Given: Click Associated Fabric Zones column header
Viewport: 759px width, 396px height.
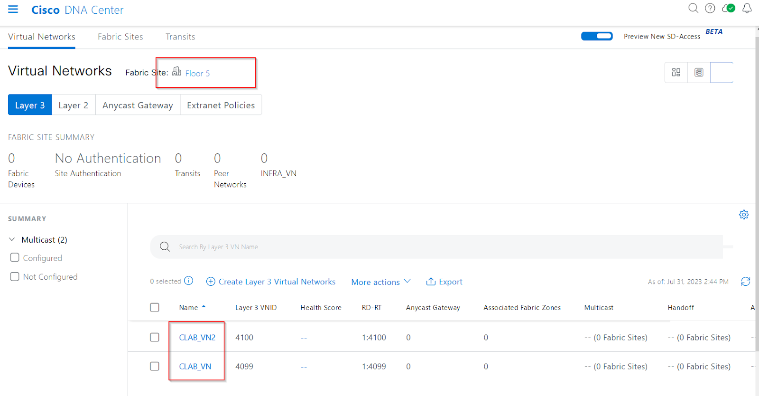Looking at the screenshot, I should pos(522,307).
